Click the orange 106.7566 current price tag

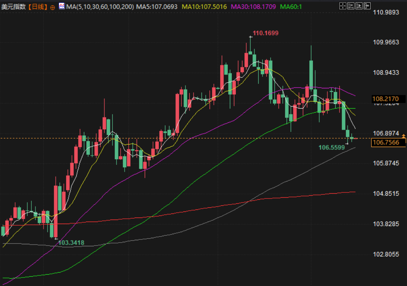pyautogui.click(x=388, y=142)
